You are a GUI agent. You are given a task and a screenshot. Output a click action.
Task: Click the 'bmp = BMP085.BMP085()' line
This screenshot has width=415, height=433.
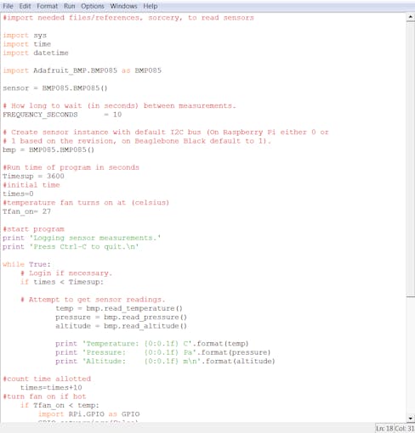pos(48,149)
